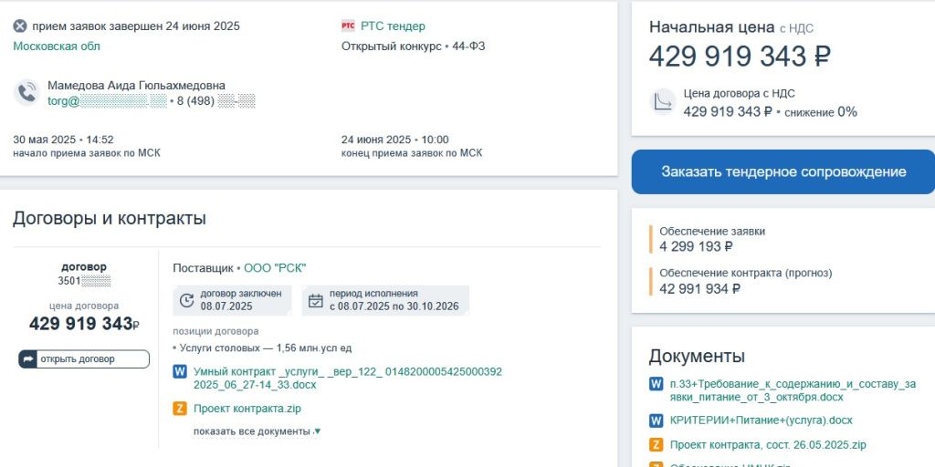The width and height of the screenshot is (935, 467).
Task: Expand показать все документы list
Action: click(x=257, y=431)
